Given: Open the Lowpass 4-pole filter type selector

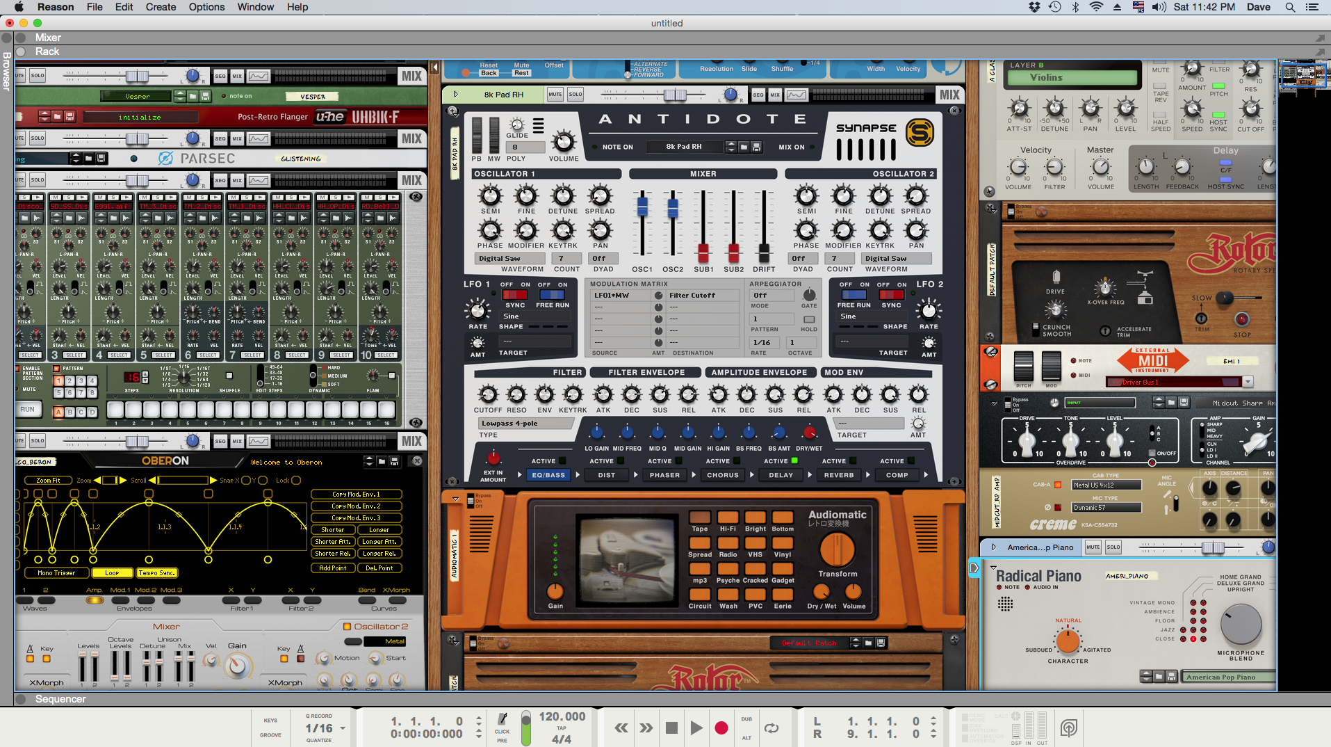Looking at the screenshot, I should pyautogui.click(x=525, y=423).
